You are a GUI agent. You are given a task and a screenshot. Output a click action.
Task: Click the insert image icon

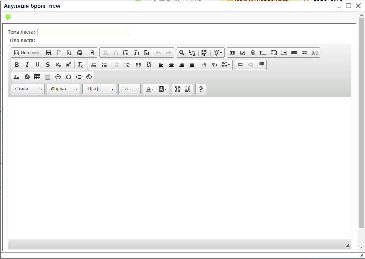[17, 77]
